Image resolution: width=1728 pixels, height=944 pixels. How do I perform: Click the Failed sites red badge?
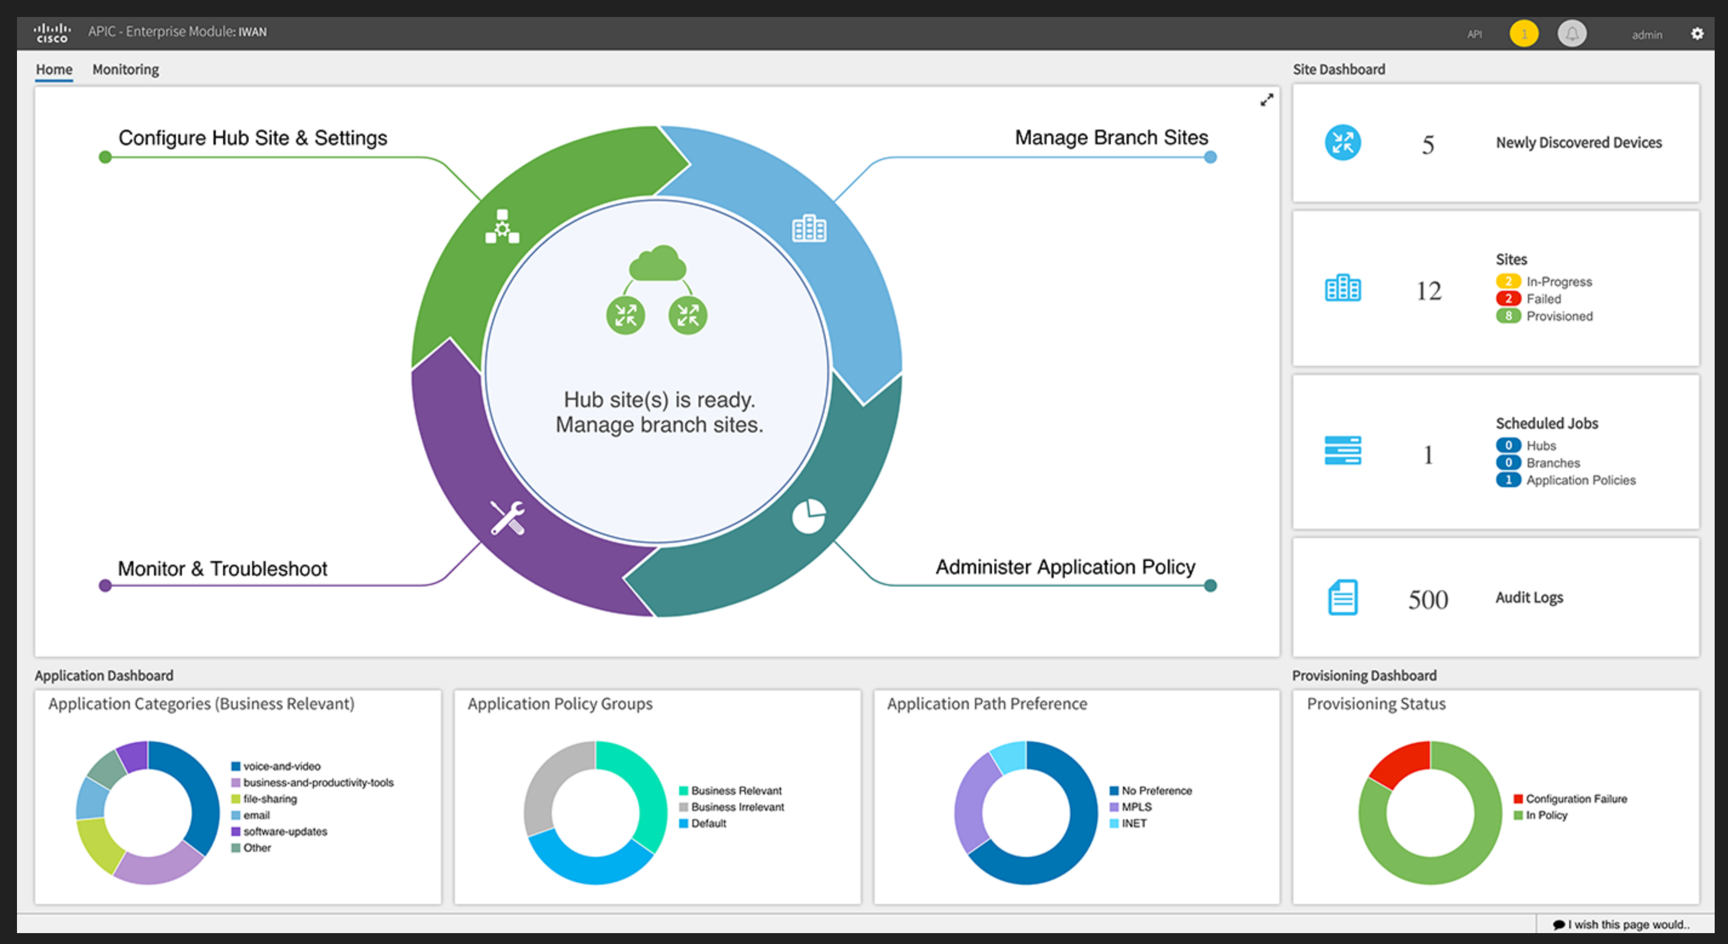click(x=1507, y=299)
